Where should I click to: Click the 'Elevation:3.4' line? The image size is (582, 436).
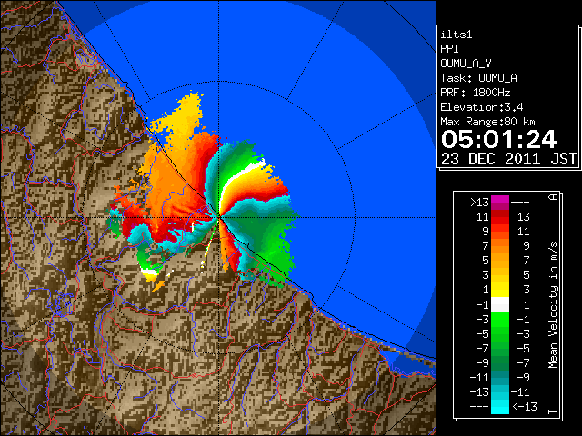(482, 107)
